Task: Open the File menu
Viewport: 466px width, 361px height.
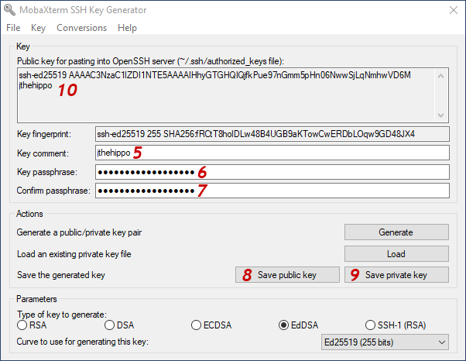Action: [x=13, y=28]
